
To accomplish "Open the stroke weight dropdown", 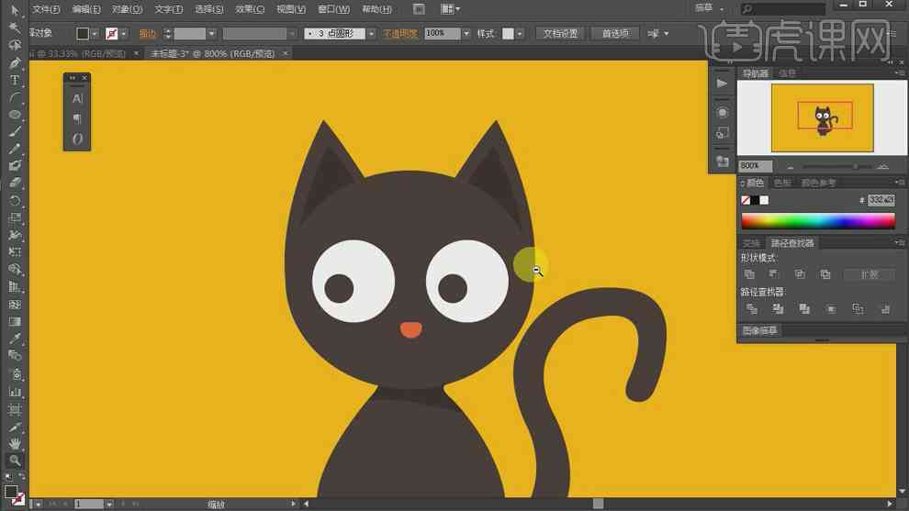I will click(x=211, y=34).
